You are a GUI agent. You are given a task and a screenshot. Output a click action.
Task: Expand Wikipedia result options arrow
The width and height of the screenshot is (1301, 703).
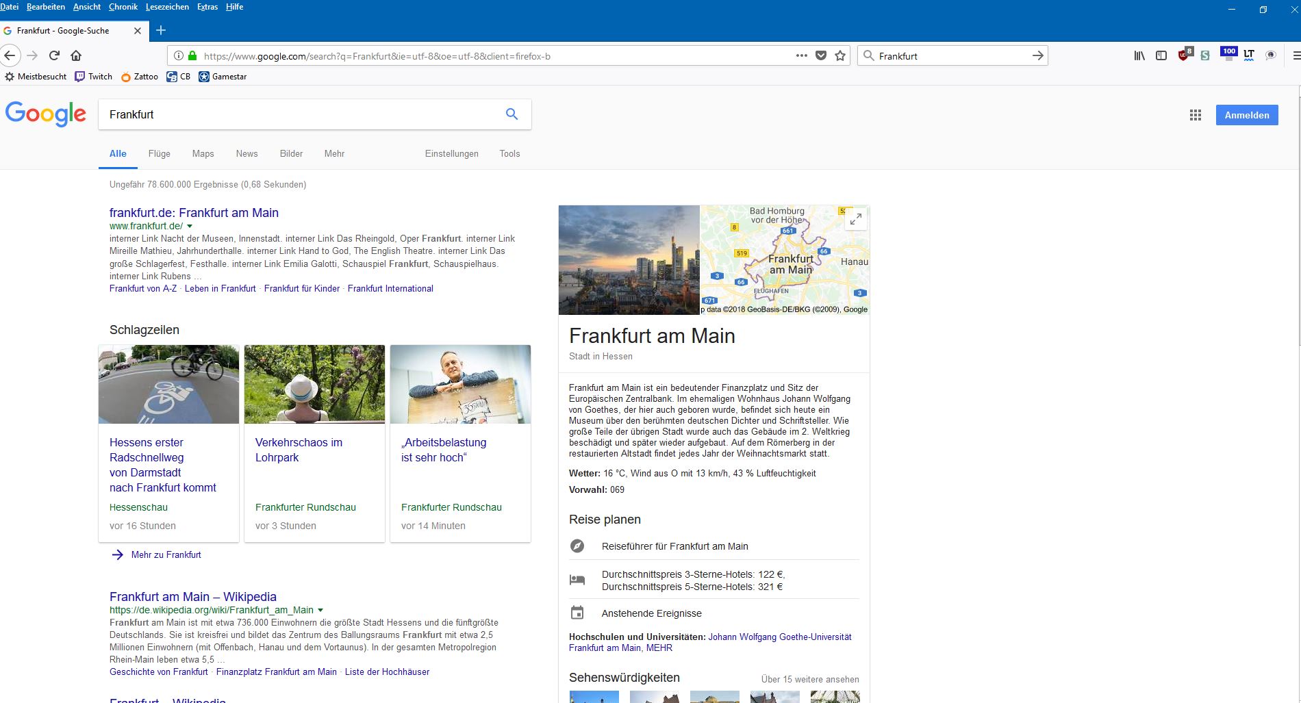(320, 610)
